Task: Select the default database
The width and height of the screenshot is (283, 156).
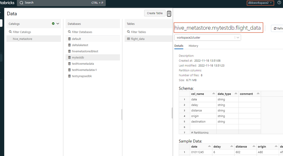Action: pos(93,39)
